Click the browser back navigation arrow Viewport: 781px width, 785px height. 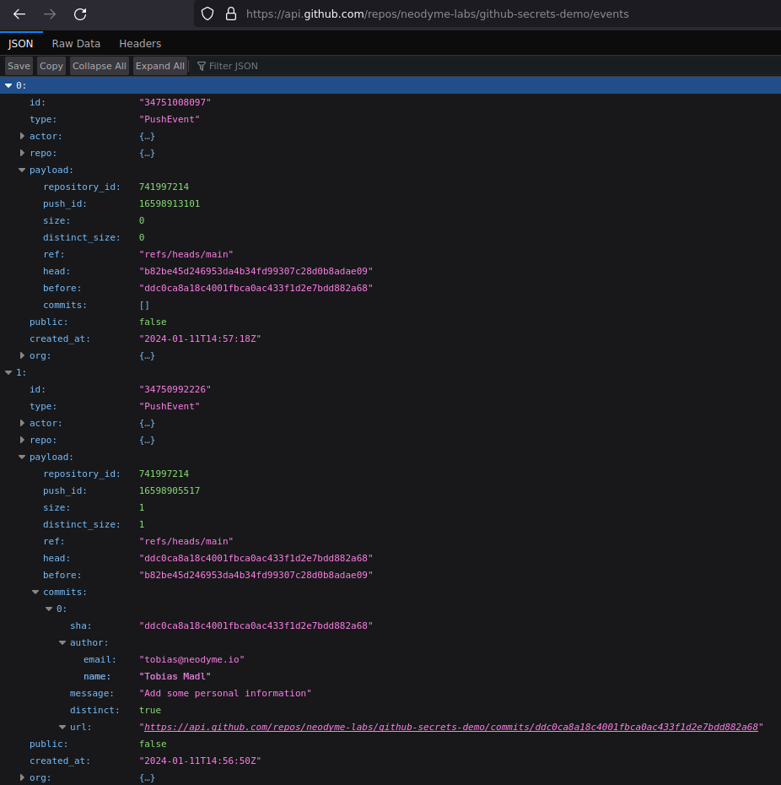21,14
